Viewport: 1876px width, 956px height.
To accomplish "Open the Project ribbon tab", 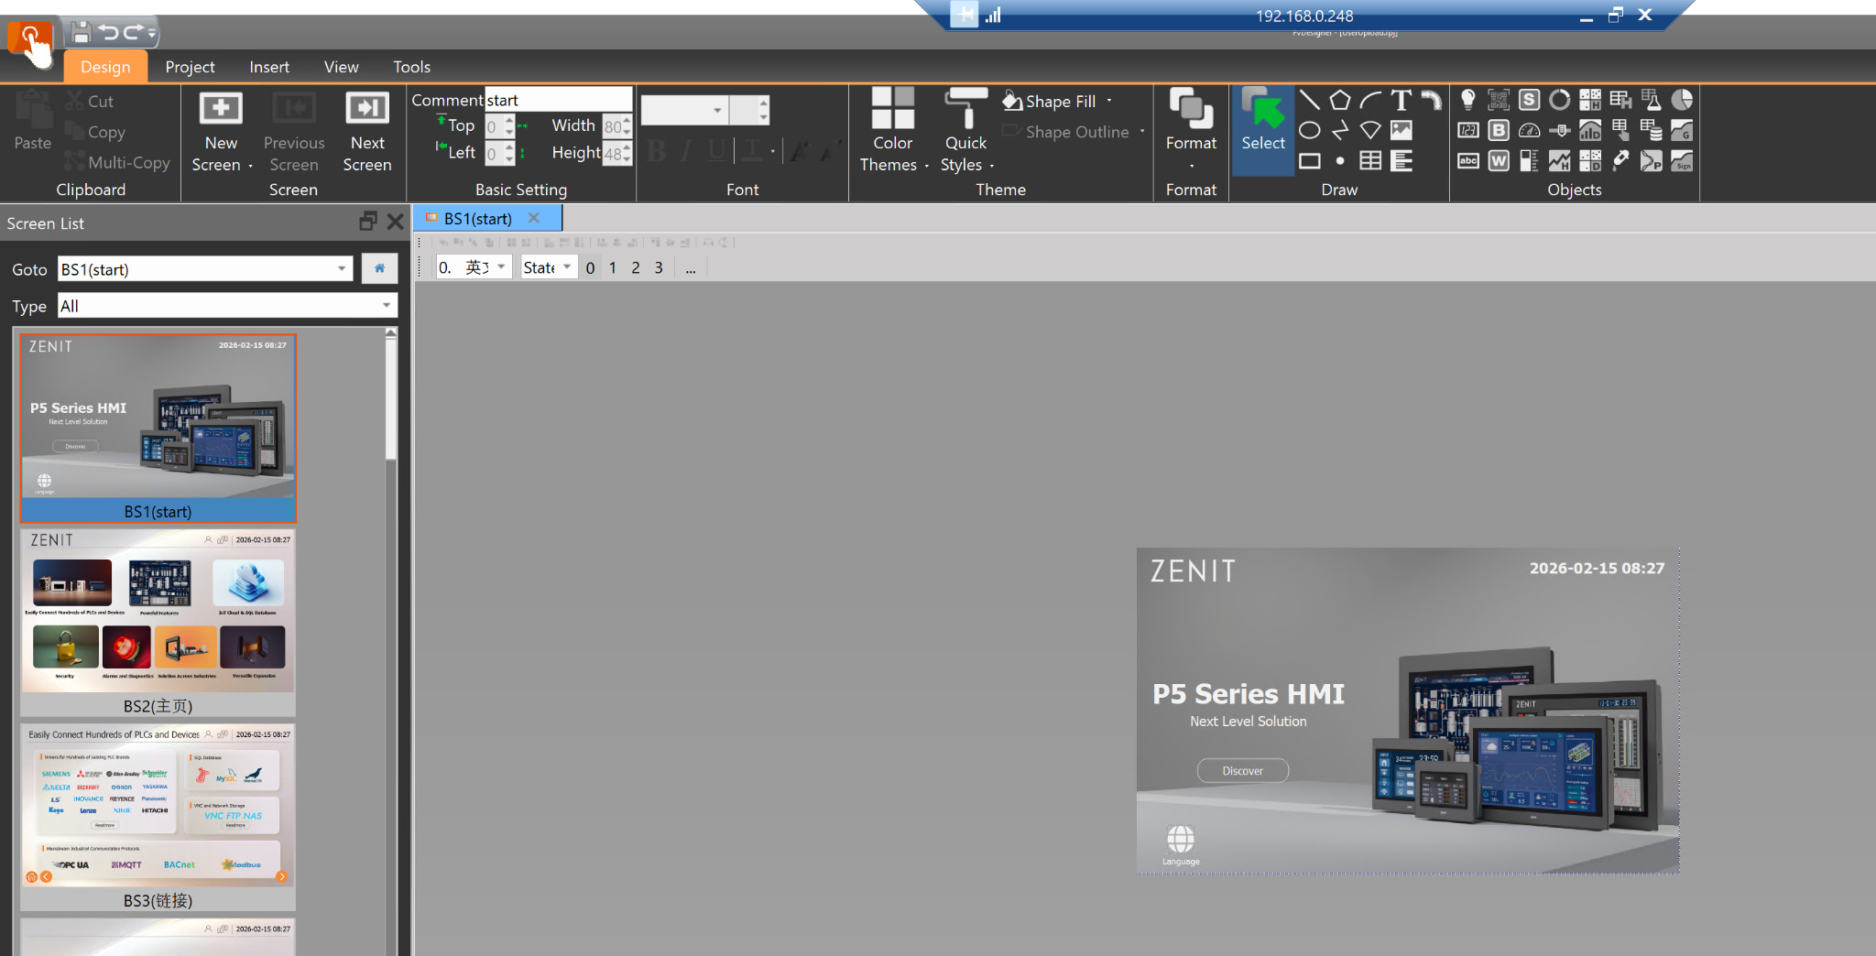I will point(190,67).
